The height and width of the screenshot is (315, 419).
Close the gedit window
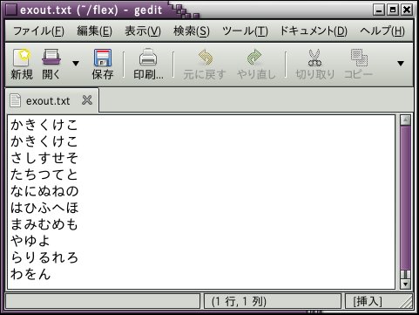tap(407, 10)
